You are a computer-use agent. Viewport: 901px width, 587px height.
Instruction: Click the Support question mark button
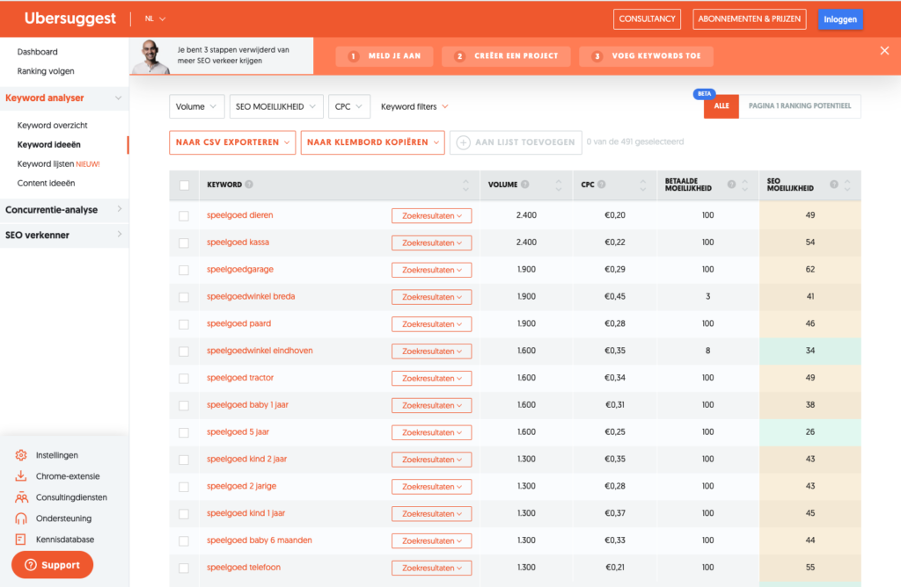click(x=52, y=565)
